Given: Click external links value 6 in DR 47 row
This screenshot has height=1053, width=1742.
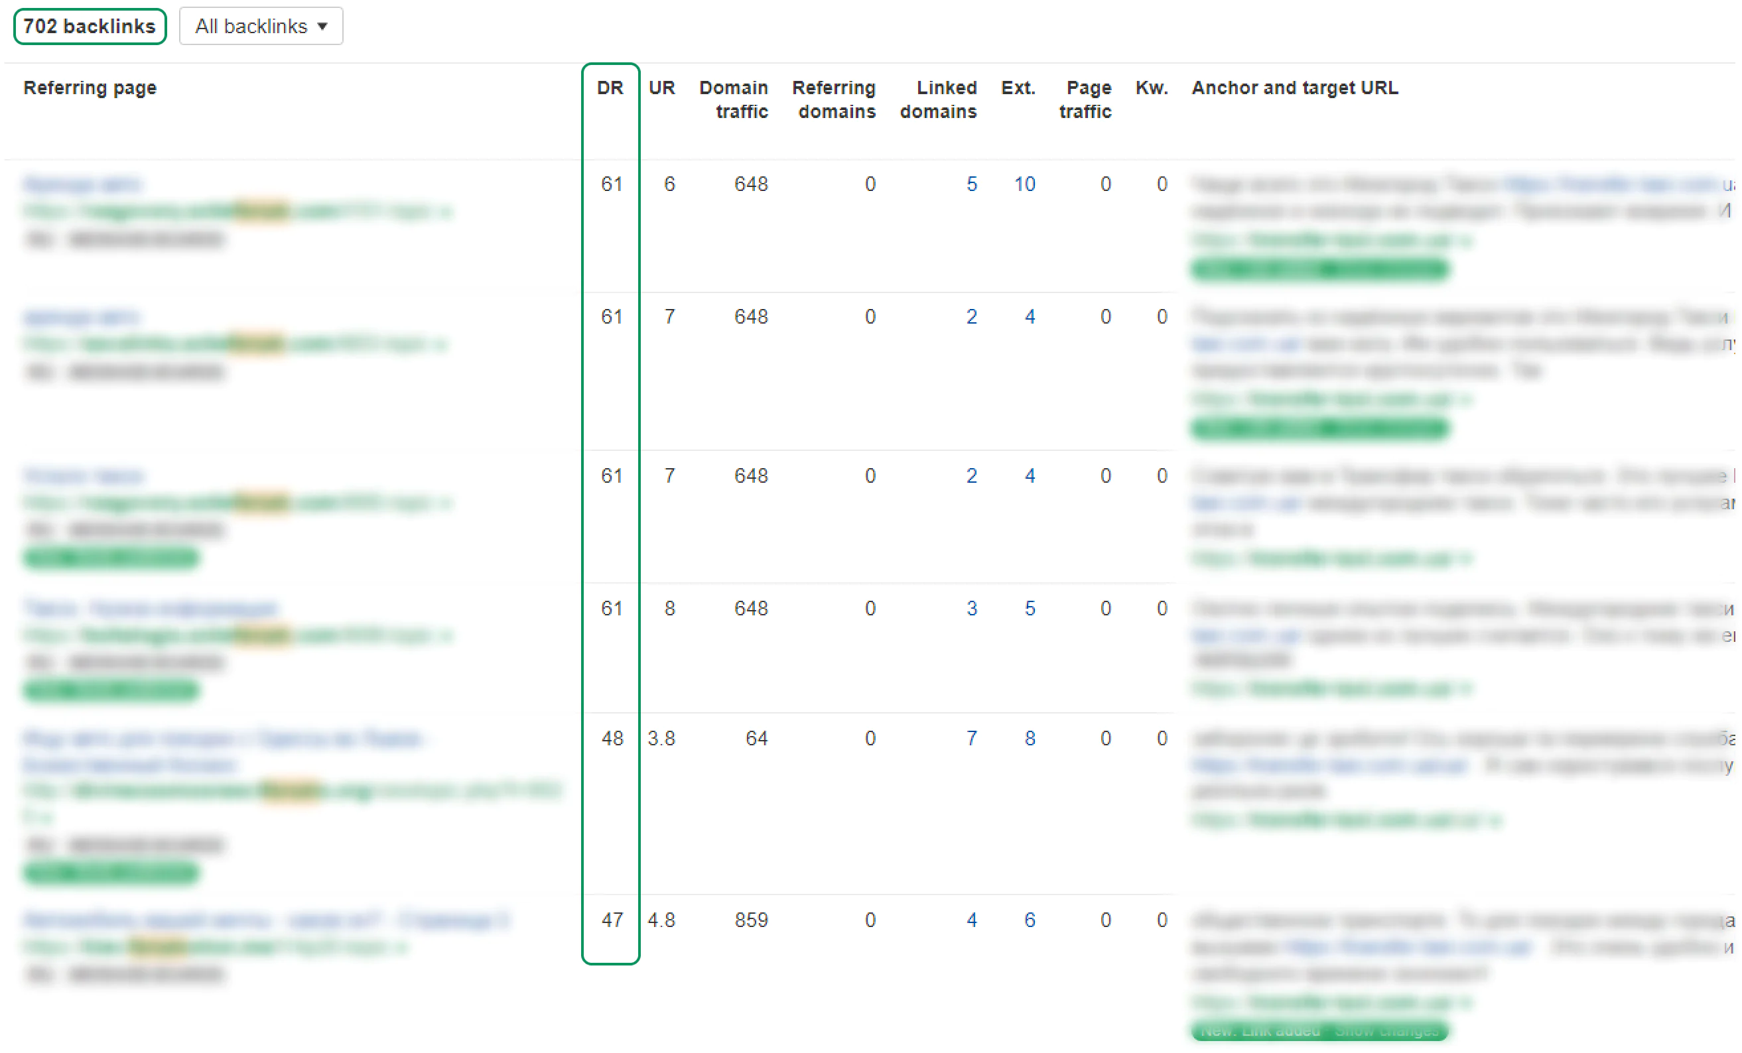Looking at the screenshot, I should point(1030,920).
